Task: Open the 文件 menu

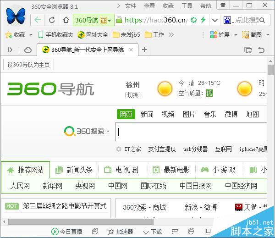Action: 131,6
